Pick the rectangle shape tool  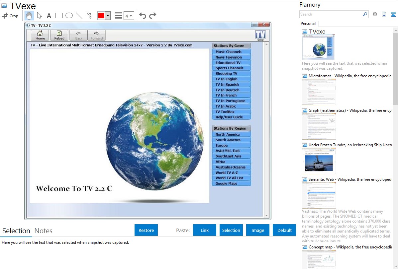[59, 16]
